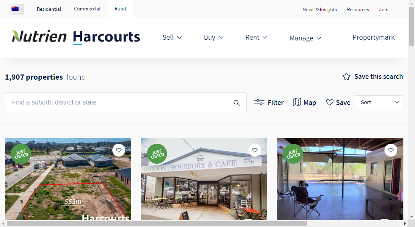Image resolution: width=415 pixels, height=227 pixels.
Task: Favorite the covered deck property listing
Action: click(x=391, y=150)
